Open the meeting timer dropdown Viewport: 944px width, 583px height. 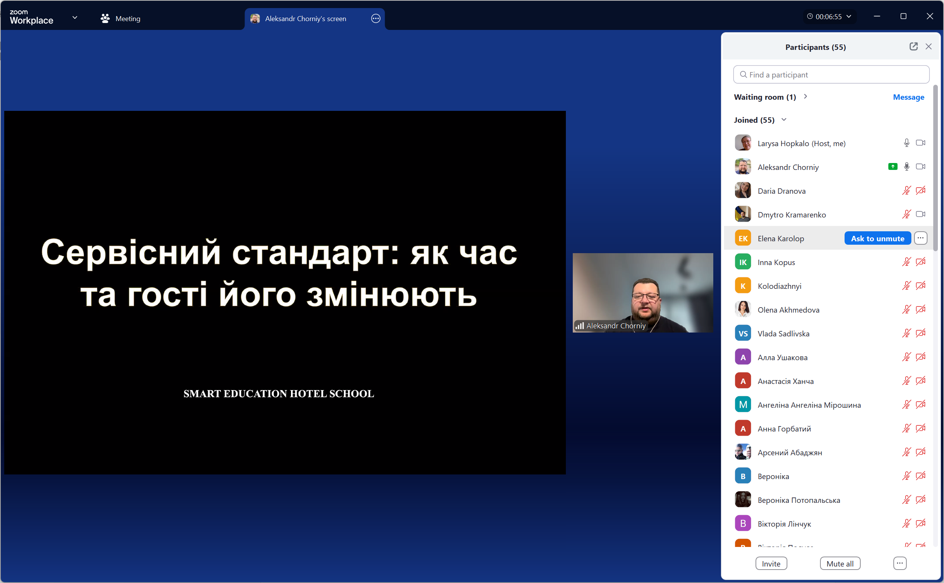click(x=849, y=16)
